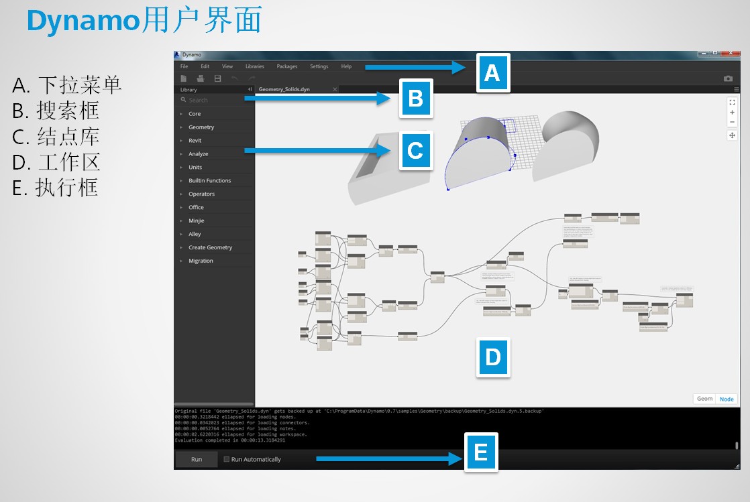Click the Dynamo logo in the title bar
The image size is (750, 502).
click(177, 54)
